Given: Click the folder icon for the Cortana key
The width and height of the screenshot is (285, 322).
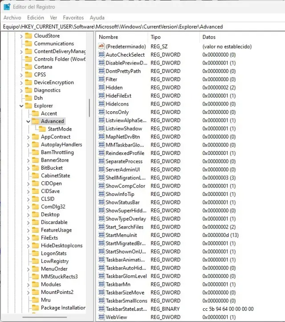Looking at the screenshot, I should 28,67.
